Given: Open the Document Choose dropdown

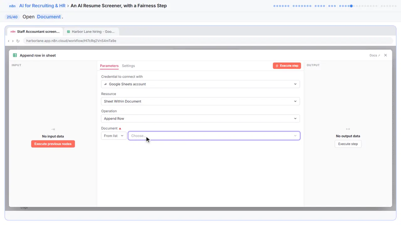Looking at the screenshot, I should tap(214, 136).
